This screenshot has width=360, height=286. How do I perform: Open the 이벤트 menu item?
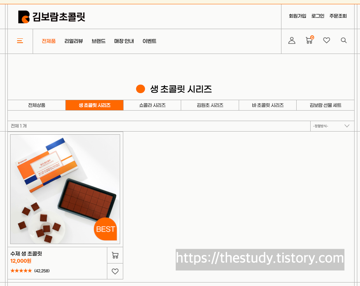(x=149, y=41)
